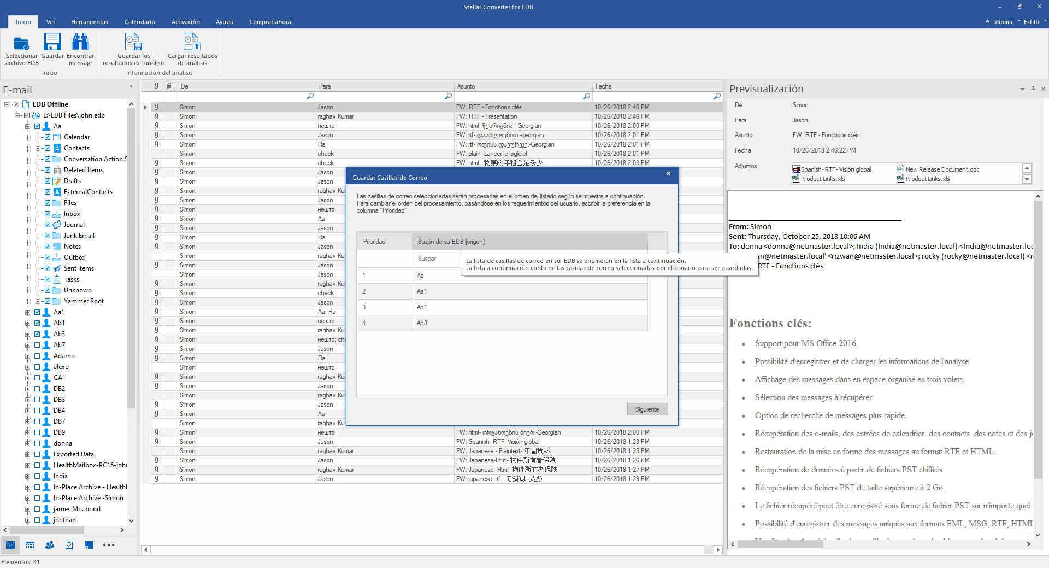The height and width of the screenshot is (568, 1049).
Task: Open the Calendario ribbon tab
Action: [x=140, y=22]
